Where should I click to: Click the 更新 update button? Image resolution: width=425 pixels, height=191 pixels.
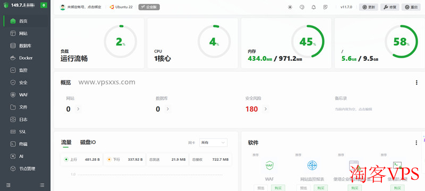pos(368,7)
